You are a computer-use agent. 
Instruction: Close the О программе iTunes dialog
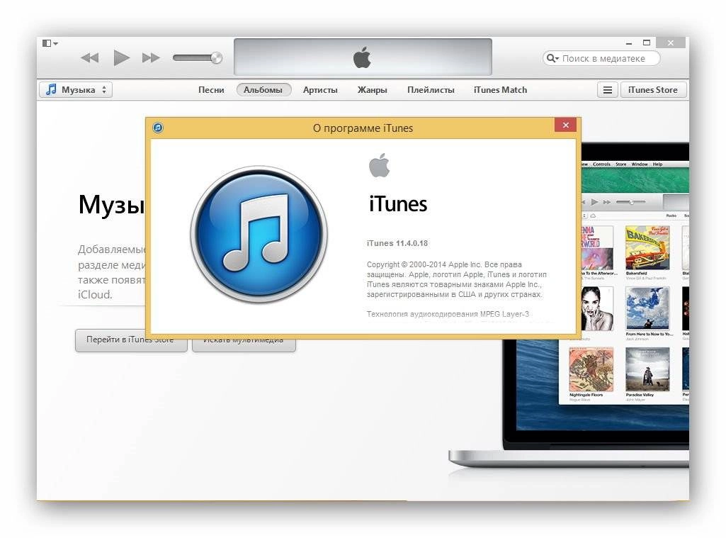click(x=565, y=125)
